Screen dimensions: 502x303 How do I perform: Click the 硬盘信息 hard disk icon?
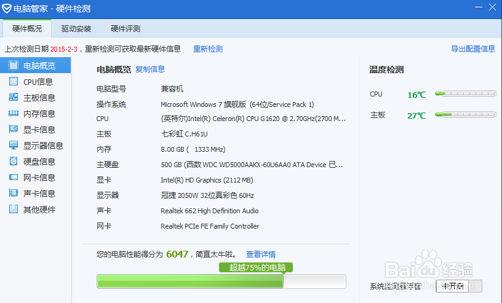(x=14, y=161)
